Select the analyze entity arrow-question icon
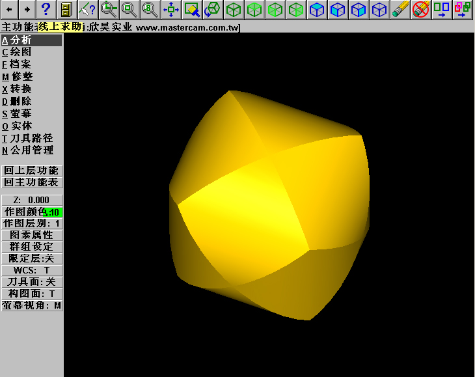Image resolution: width=475 pixels, height=377 pixels. pyautogui.click(x=87, y=9)
